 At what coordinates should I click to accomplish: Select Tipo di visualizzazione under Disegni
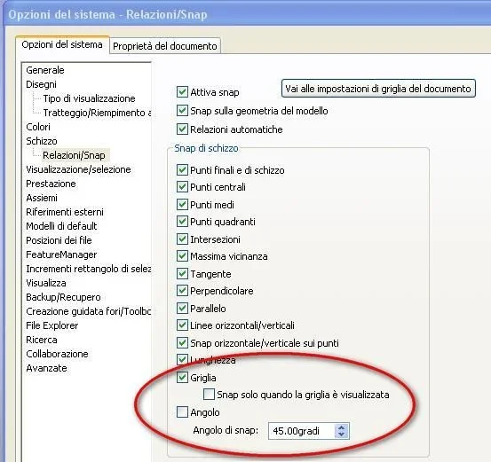[x=90, y=98]
